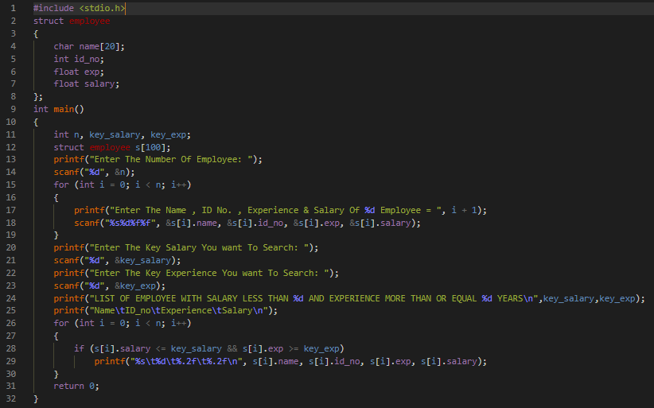654x408 pixels.
Task: Click the name[20] char array declaration
Action: [102, 46]
